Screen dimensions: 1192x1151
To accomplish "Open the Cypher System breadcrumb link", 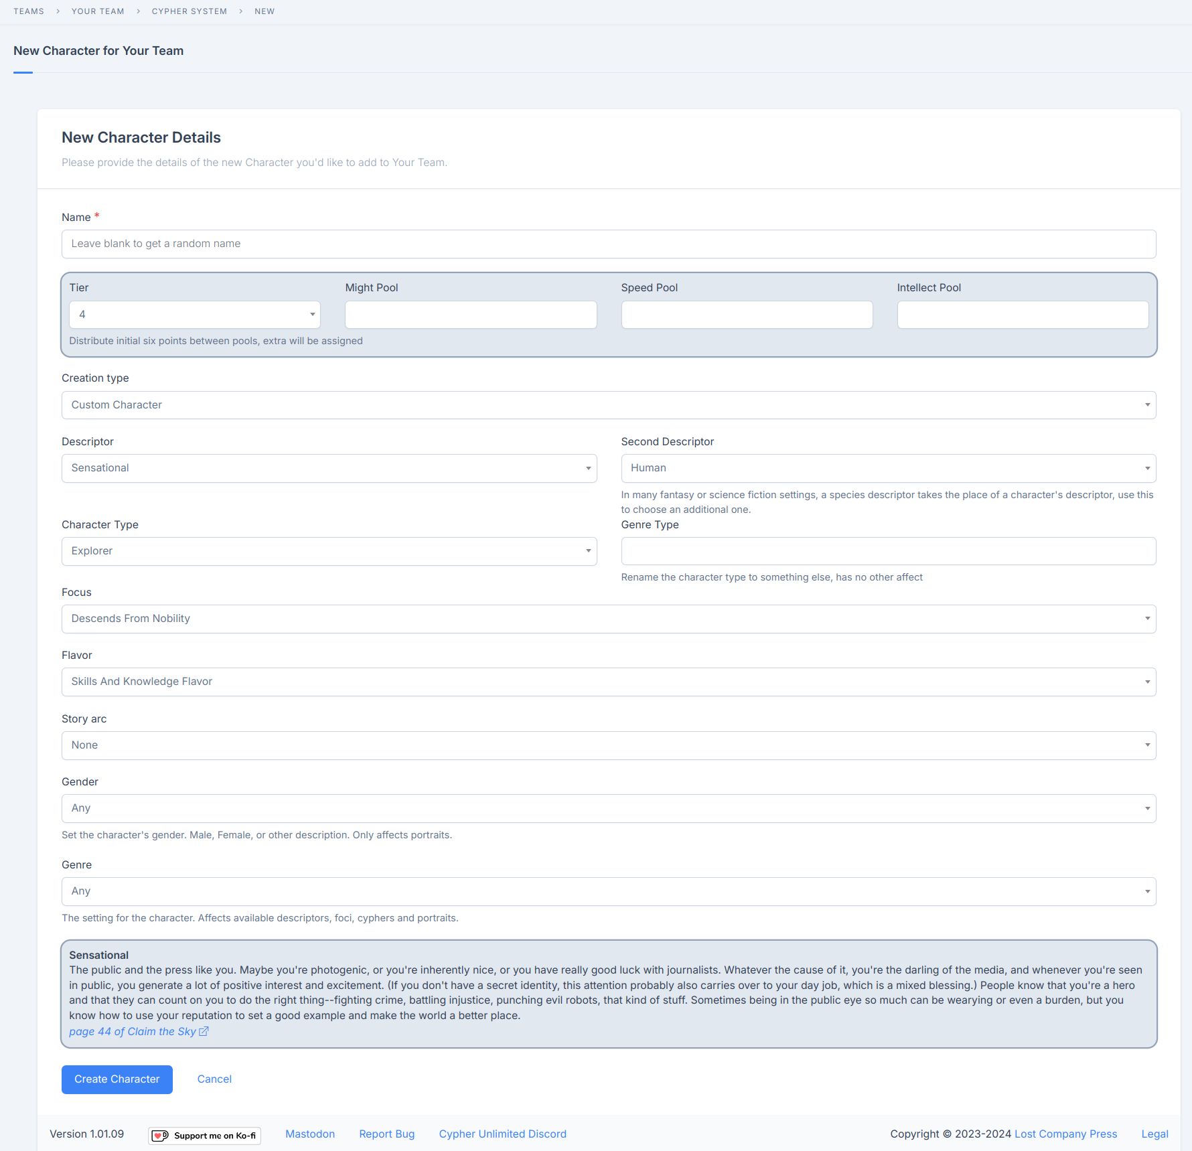I will coord(190,11).
